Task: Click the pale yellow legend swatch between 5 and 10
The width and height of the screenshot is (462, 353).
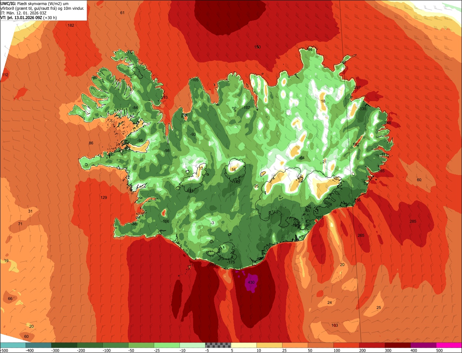Action: (244, 345)
